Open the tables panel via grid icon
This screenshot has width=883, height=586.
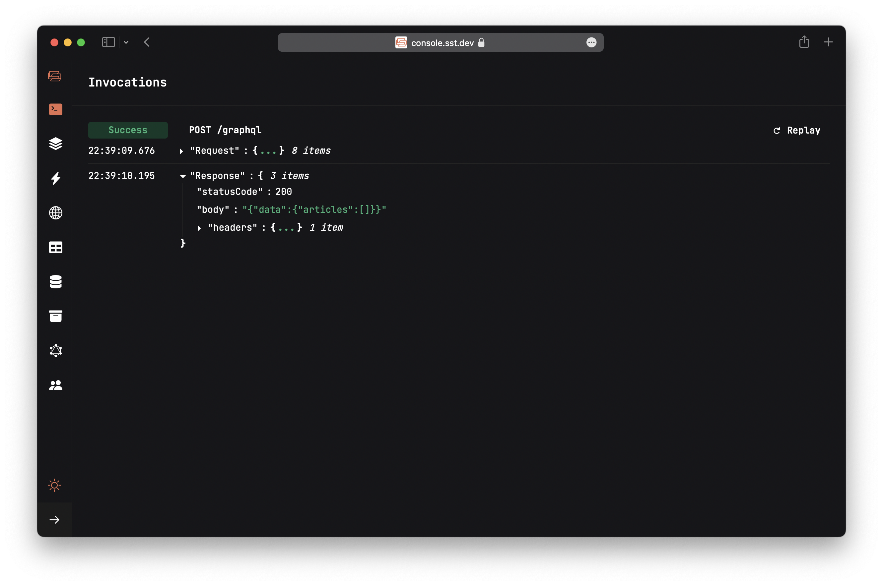pos(55,247)
